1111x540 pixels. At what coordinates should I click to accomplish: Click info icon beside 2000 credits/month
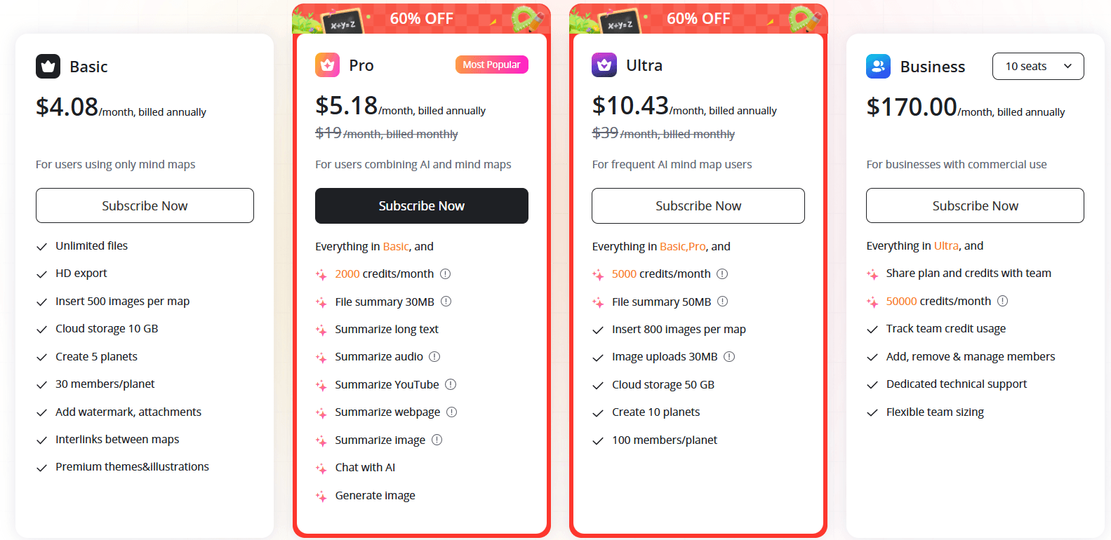pos(445,274)
